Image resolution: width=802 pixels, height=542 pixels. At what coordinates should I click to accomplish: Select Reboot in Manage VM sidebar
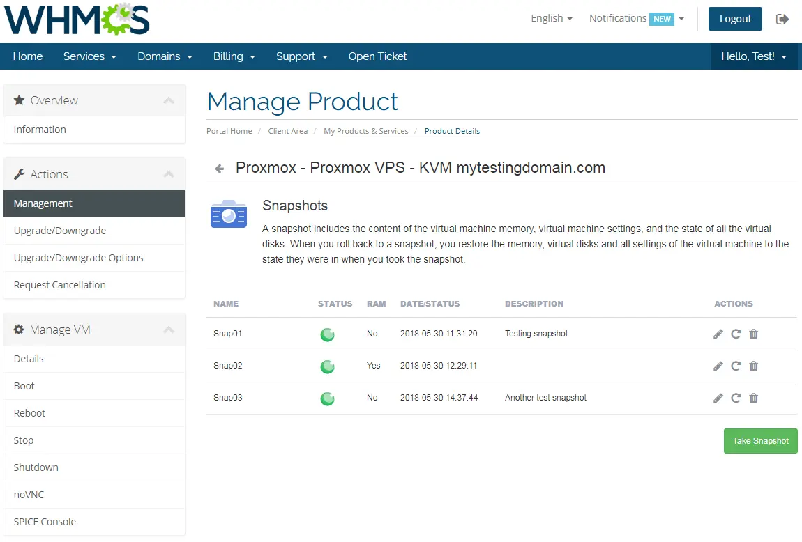pyautogui.click(x=94, y=413)
